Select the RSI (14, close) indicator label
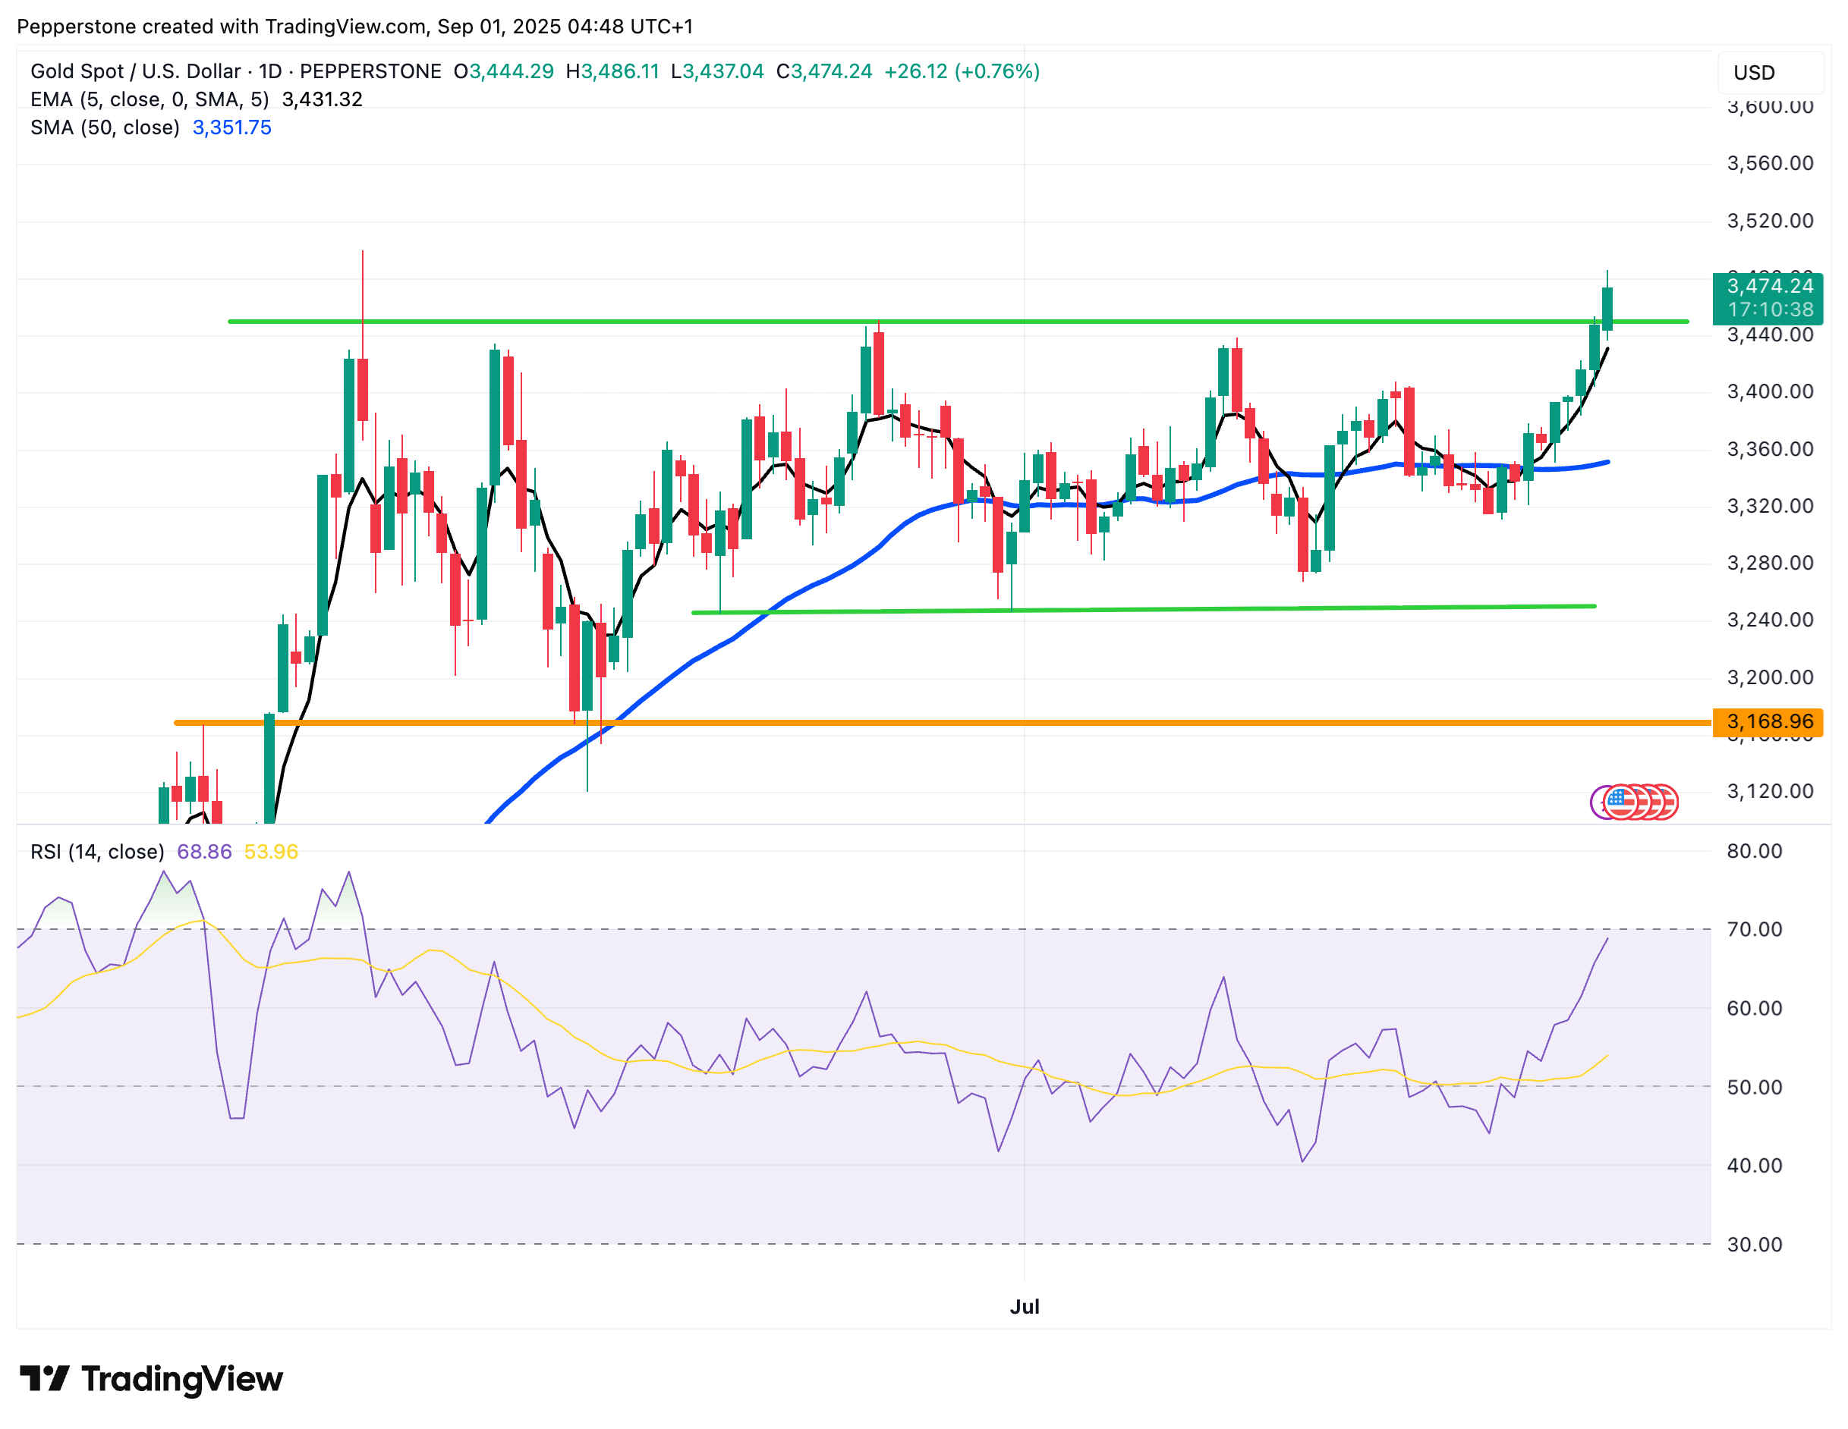Image resolution: width=1848 pixels, height=1429 pixels. coord(97,852)
